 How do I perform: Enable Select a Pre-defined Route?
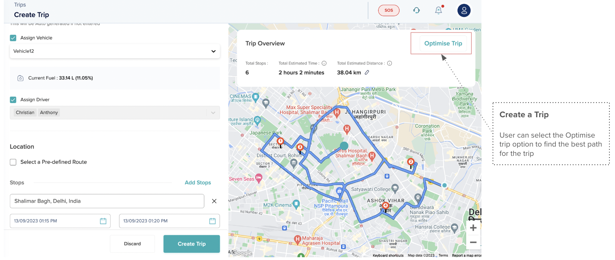[13, 162]
